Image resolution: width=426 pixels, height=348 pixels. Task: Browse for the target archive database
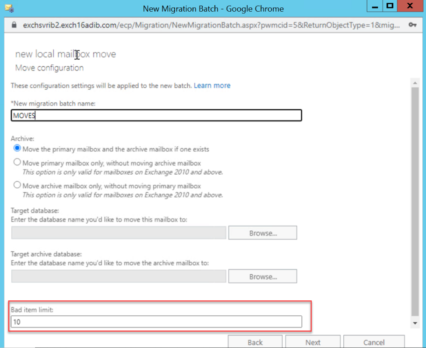pyautogui.click(x=263, y=276)
